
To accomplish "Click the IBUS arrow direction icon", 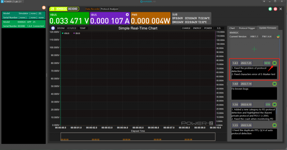I will [127, 15].
